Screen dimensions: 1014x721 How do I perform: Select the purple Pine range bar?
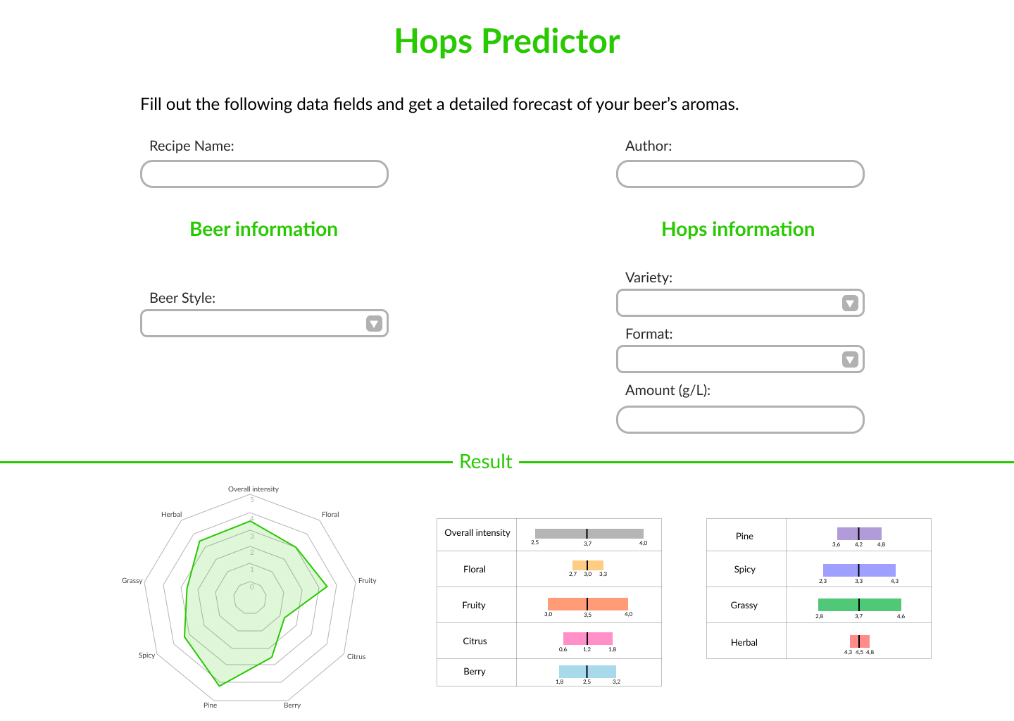point(859,534)
